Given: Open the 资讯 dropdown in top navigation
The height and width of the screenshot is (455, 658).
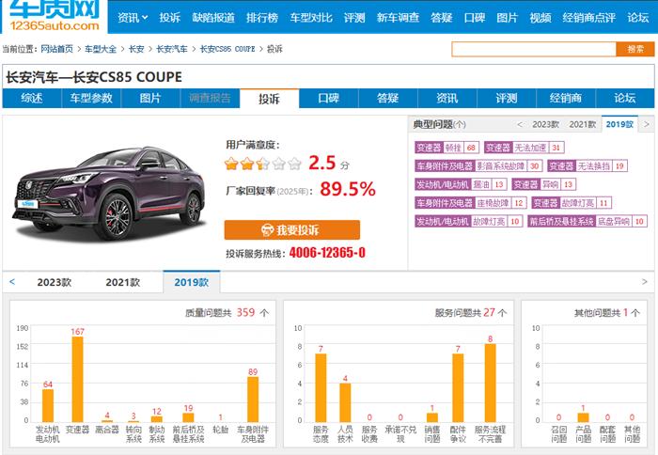Looking at the screenshot, I should (x=133, y=18).
